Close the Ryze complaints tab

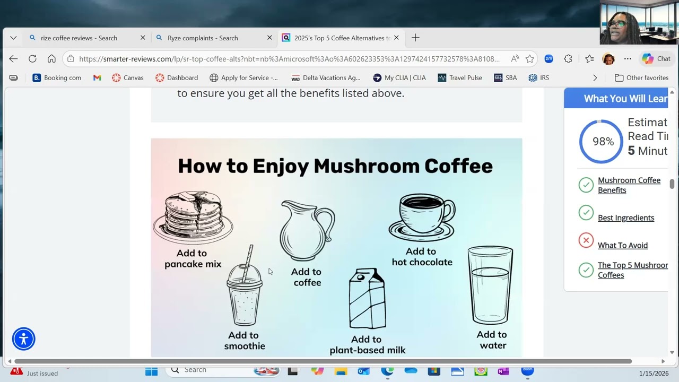click(269, 38)
